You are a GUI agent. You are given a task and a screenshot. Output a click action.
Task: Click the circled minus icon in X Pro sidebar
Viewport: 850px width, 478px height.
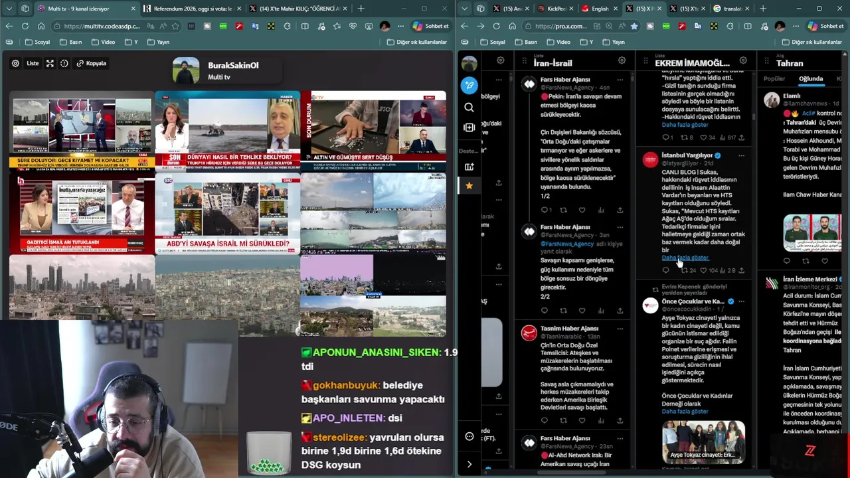pyautogui.click(x=469, y=436)
